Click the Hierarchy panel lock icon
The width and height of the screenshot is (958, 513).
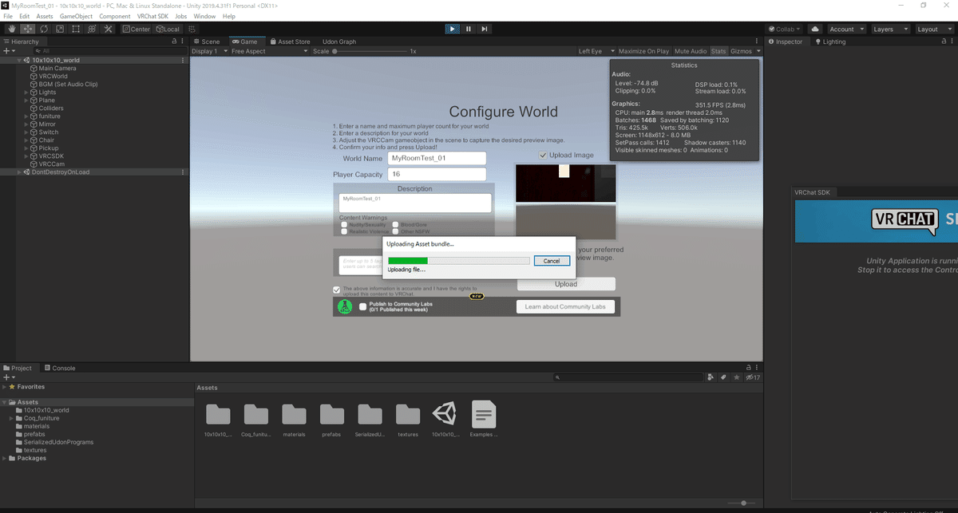tap(174, 41)
